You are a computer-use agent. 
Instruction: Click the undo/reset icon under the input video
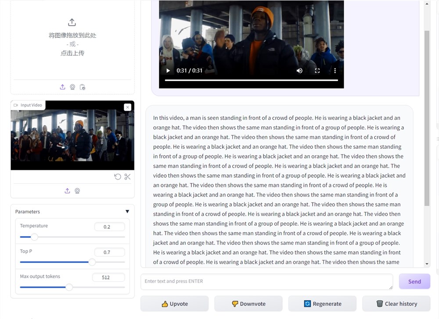117,177
